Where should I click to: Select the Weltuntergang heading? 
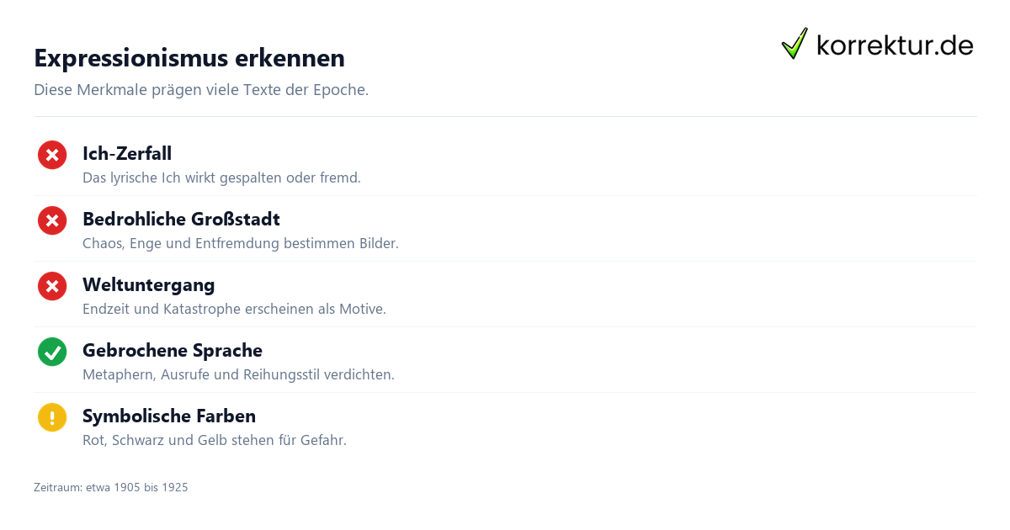point(149,284)
